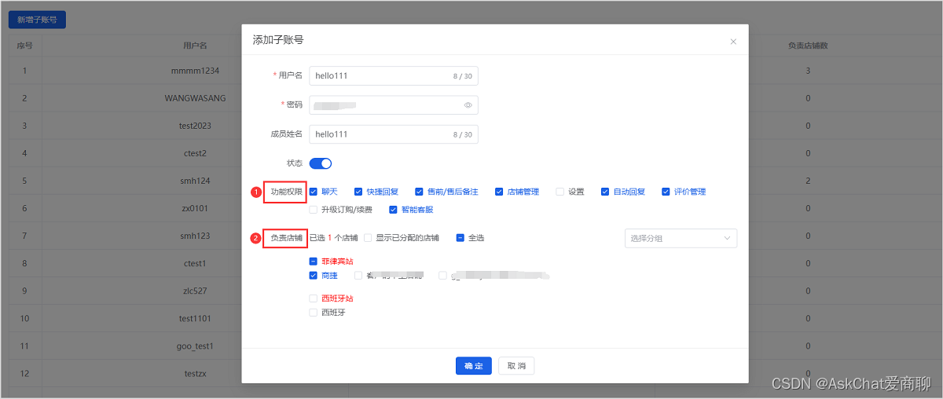Uncheck the 聊天 permission checkbox
The width and height of the screenshot is (943, 399).
click(x=314, y=192)
